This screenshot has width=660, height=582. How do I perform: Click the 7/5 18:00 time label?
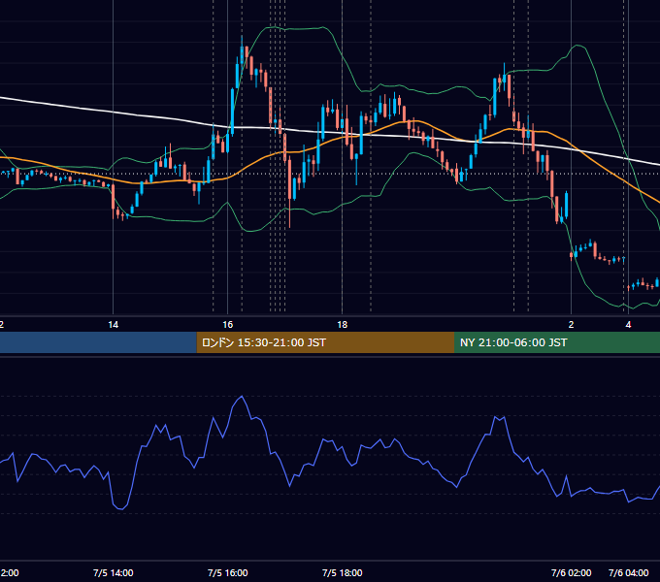(343, 572)
